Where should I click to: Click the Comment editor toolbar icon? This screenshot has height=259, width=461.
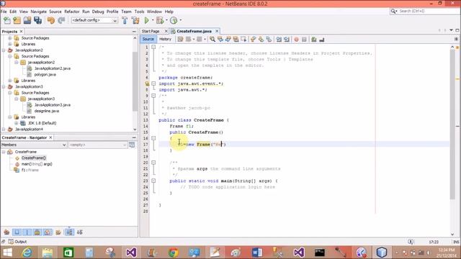[314, 40]
